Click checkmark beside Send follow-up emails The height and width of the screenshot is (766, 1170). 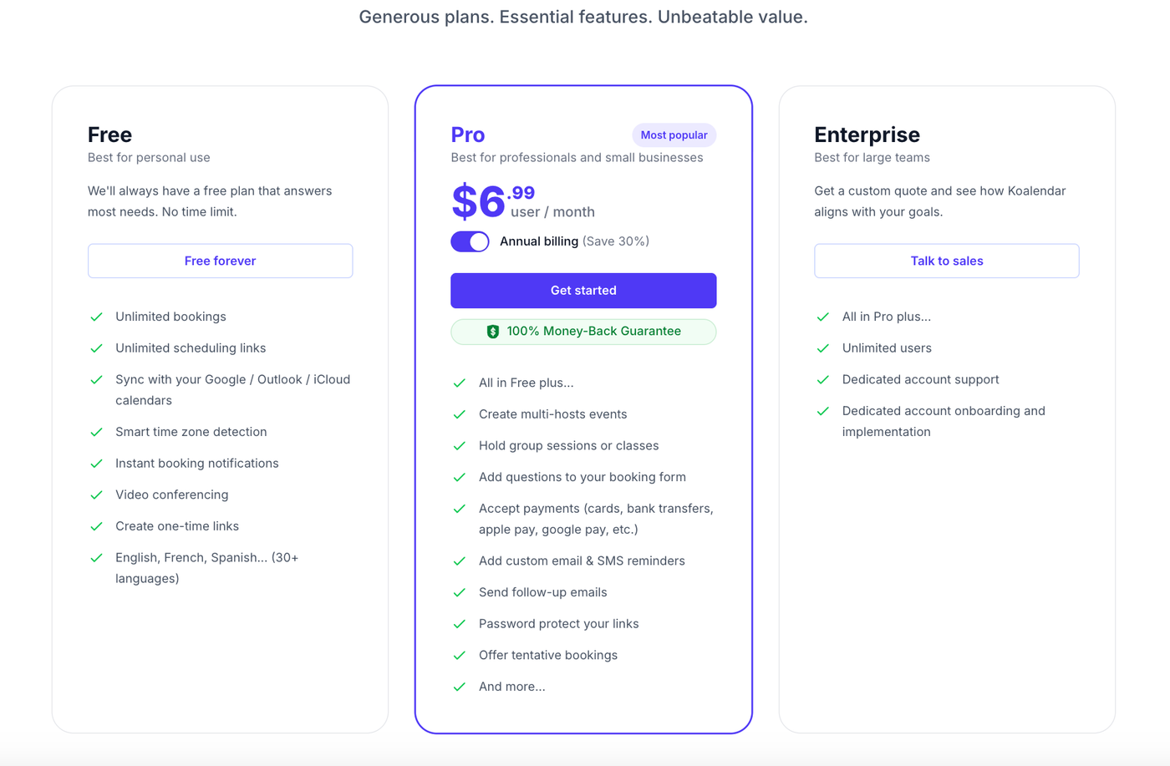(460, 593)
